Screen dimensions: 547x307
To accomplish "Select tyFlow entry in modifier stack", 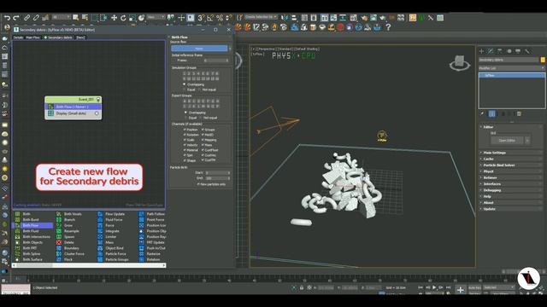I will pos(511,75).
